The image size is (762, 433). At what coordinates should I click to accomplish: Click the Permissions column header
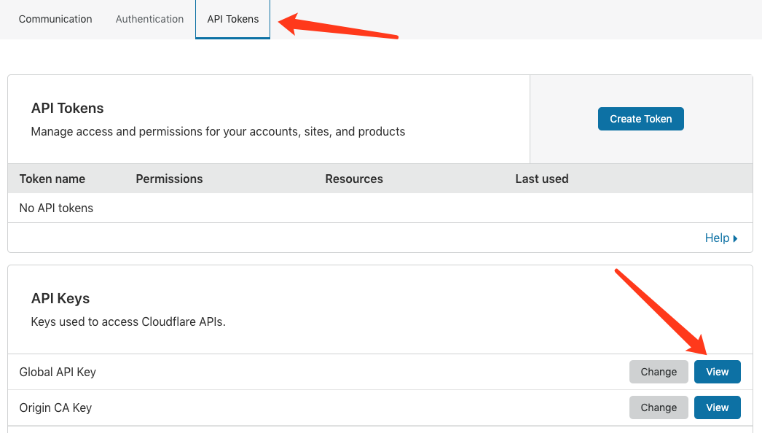click(169, 179)
